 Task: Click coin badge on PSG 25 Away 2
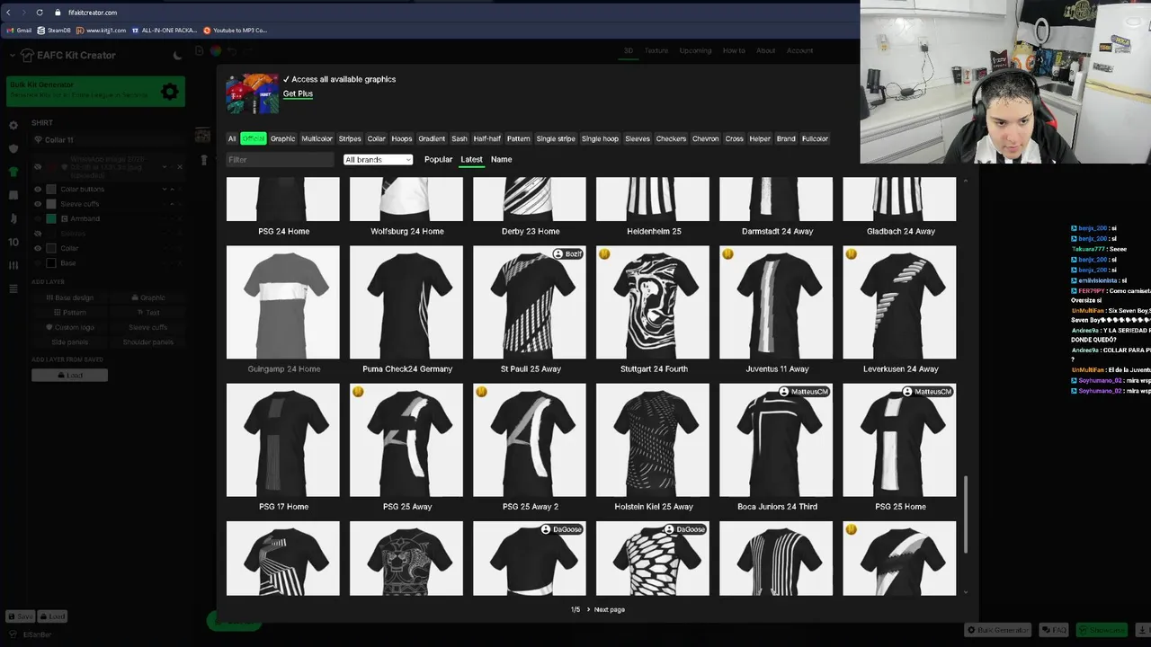[x=481, y=392]
